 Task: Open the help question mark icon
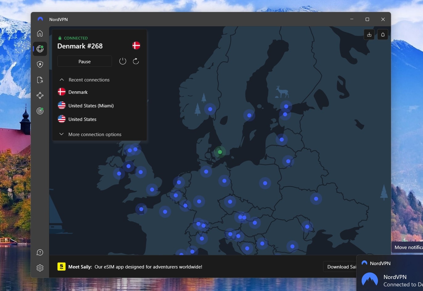40,252
